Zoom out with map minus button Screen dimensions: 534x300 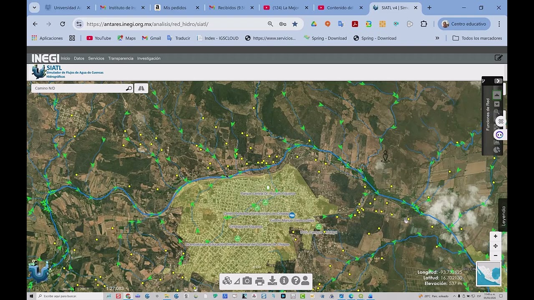(495, 255)
